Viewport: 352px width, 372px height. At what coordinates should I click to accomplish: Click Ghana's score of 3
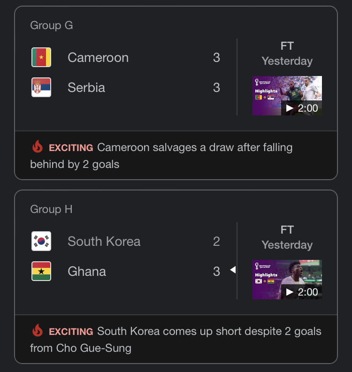click(x=216, y=272)
